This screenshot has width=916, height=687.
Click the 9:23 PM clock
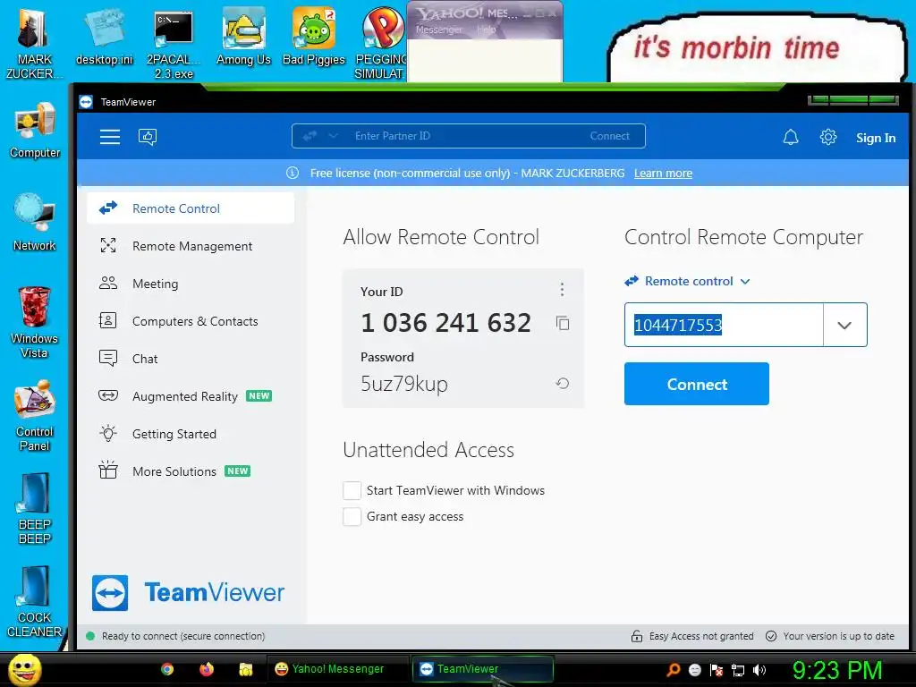coord(837,670)
